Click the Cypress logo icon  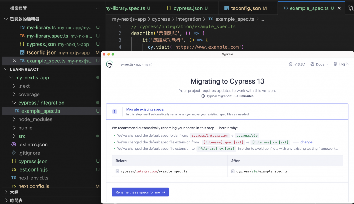tap(110, 64)
